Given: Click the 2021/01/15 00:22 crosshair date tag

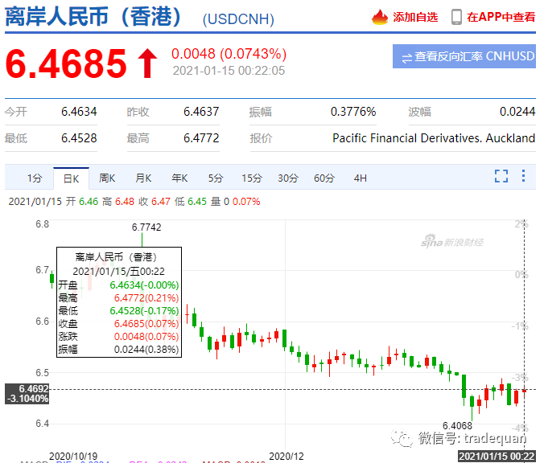Looking at the screenshot, I should click(x=497, y=457).
